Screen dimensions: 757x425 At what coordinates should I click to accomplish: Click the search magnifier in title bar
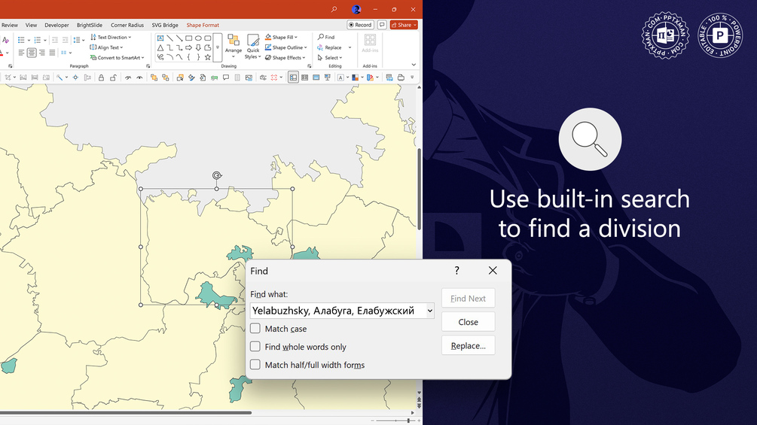tap(334, 9)
